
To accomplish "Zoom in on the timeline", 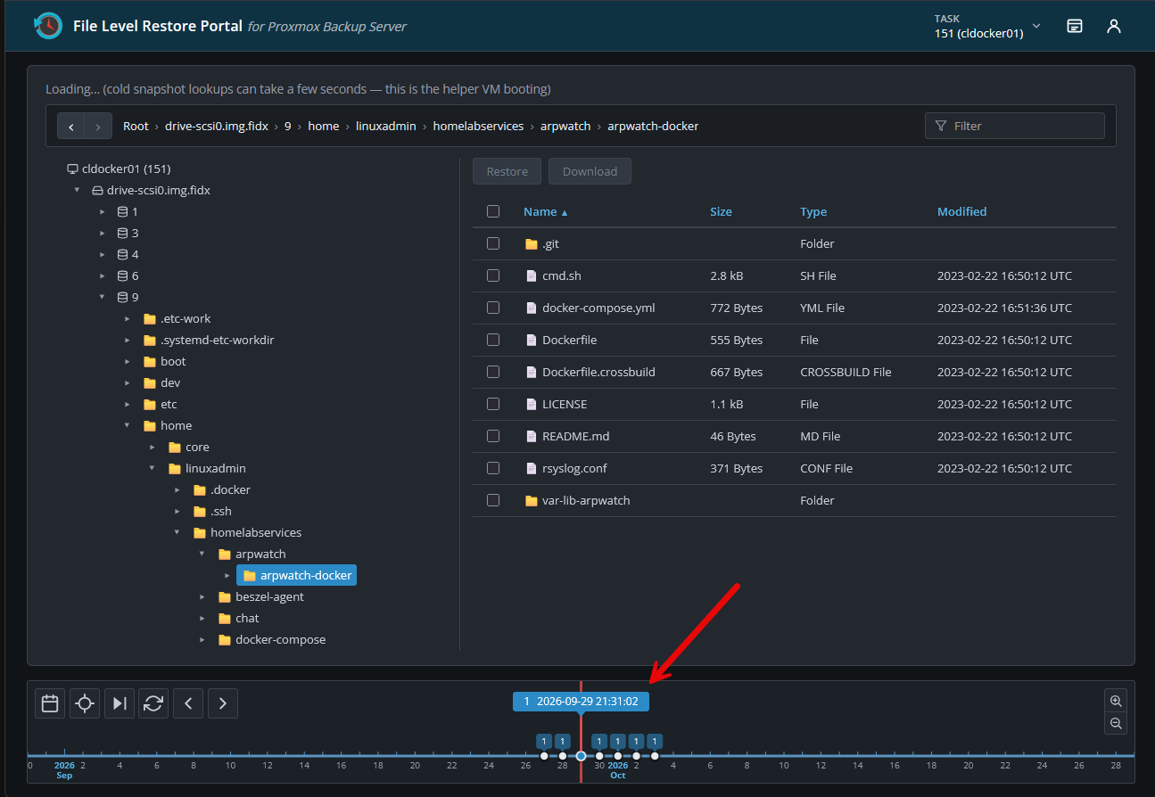I will (x=1116, y=701).
